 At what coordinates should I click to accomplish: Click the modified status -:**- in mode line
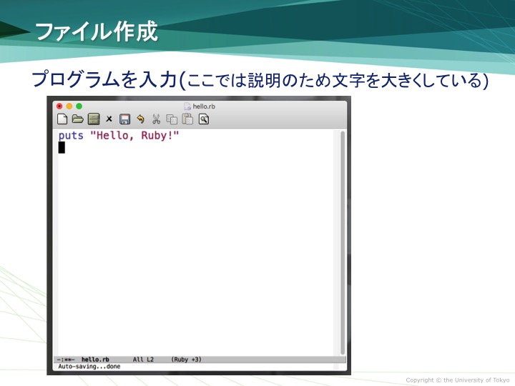pyautogui.click(x=66, y=360)
